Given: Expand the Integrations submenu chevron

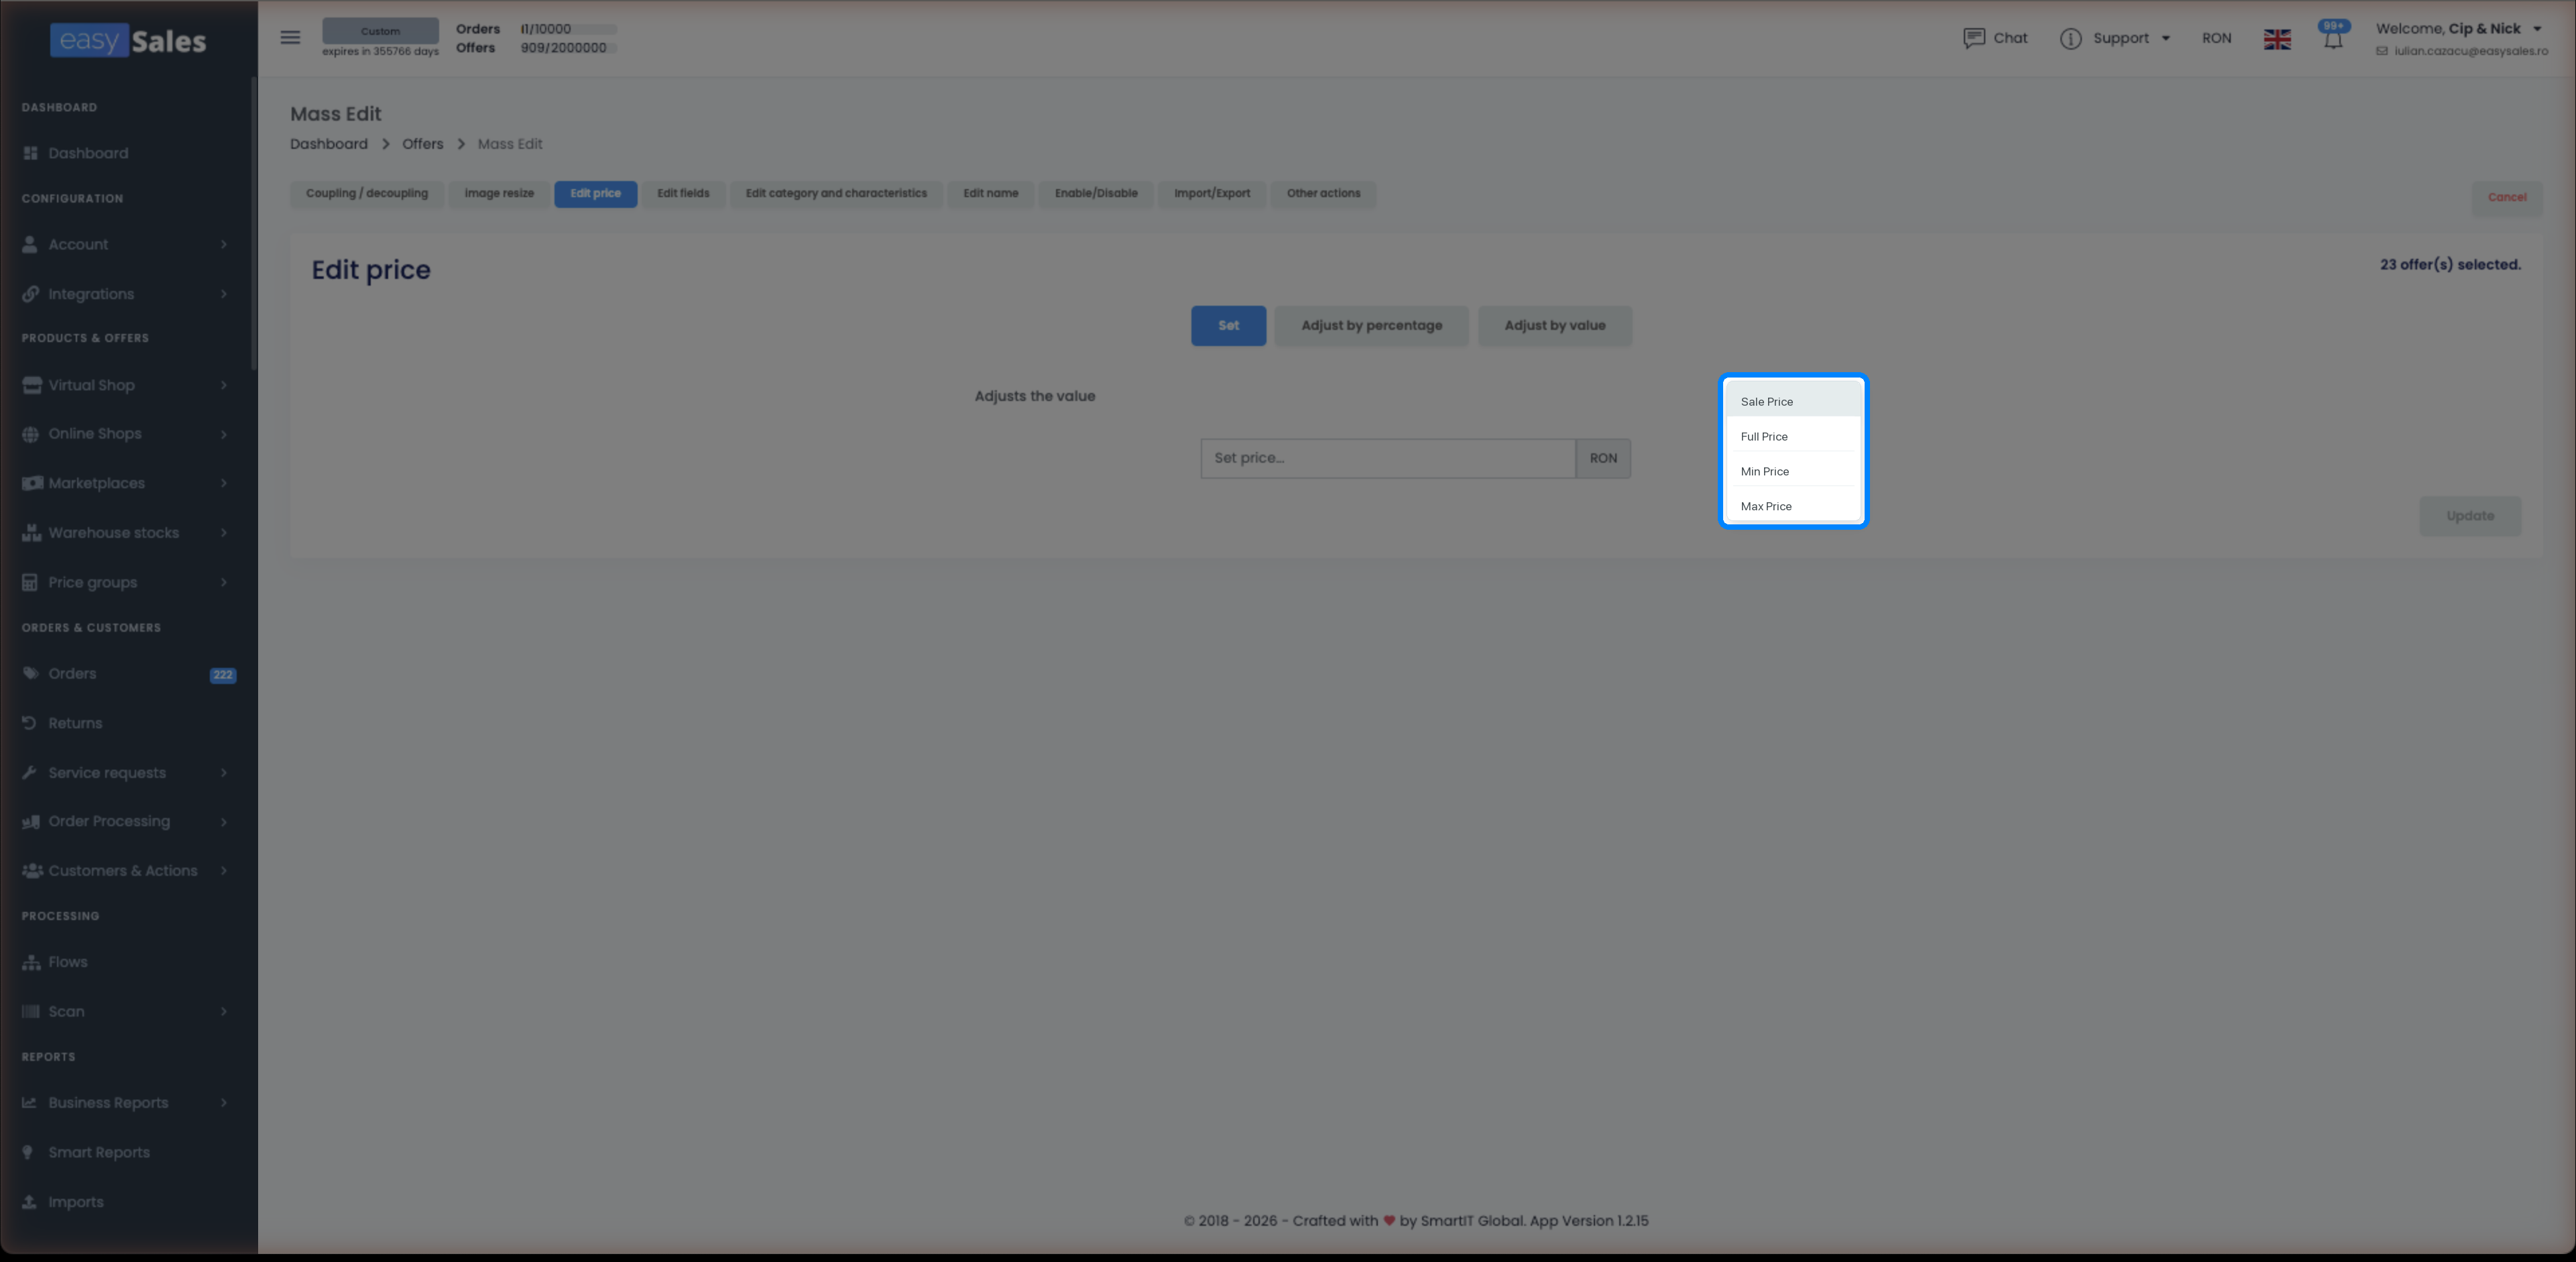Looking at the screenshot, I should pyautogui.click(x=223, y=294).
